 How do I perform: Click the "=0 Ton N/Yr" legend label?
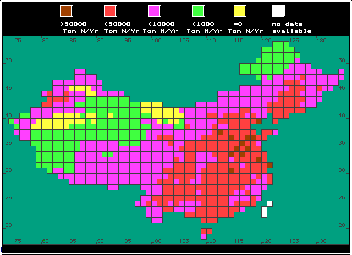click(x=244, y=27)
